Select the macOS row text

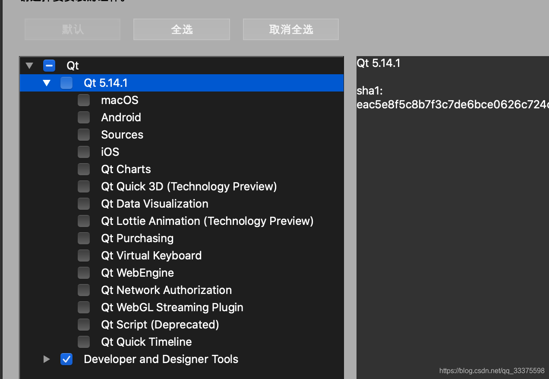tap(120, 100)
